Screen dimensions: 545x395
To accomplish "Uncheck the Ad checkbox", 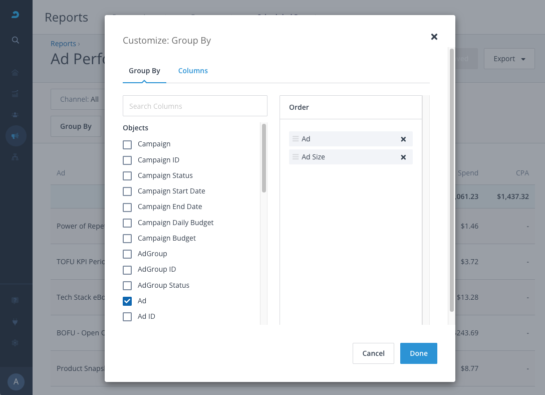I will coord(127,301).
